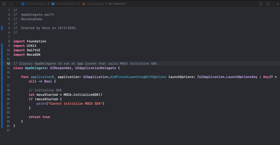Click the change bar beside line 5
280x145 pixels.
click(2, 28)
